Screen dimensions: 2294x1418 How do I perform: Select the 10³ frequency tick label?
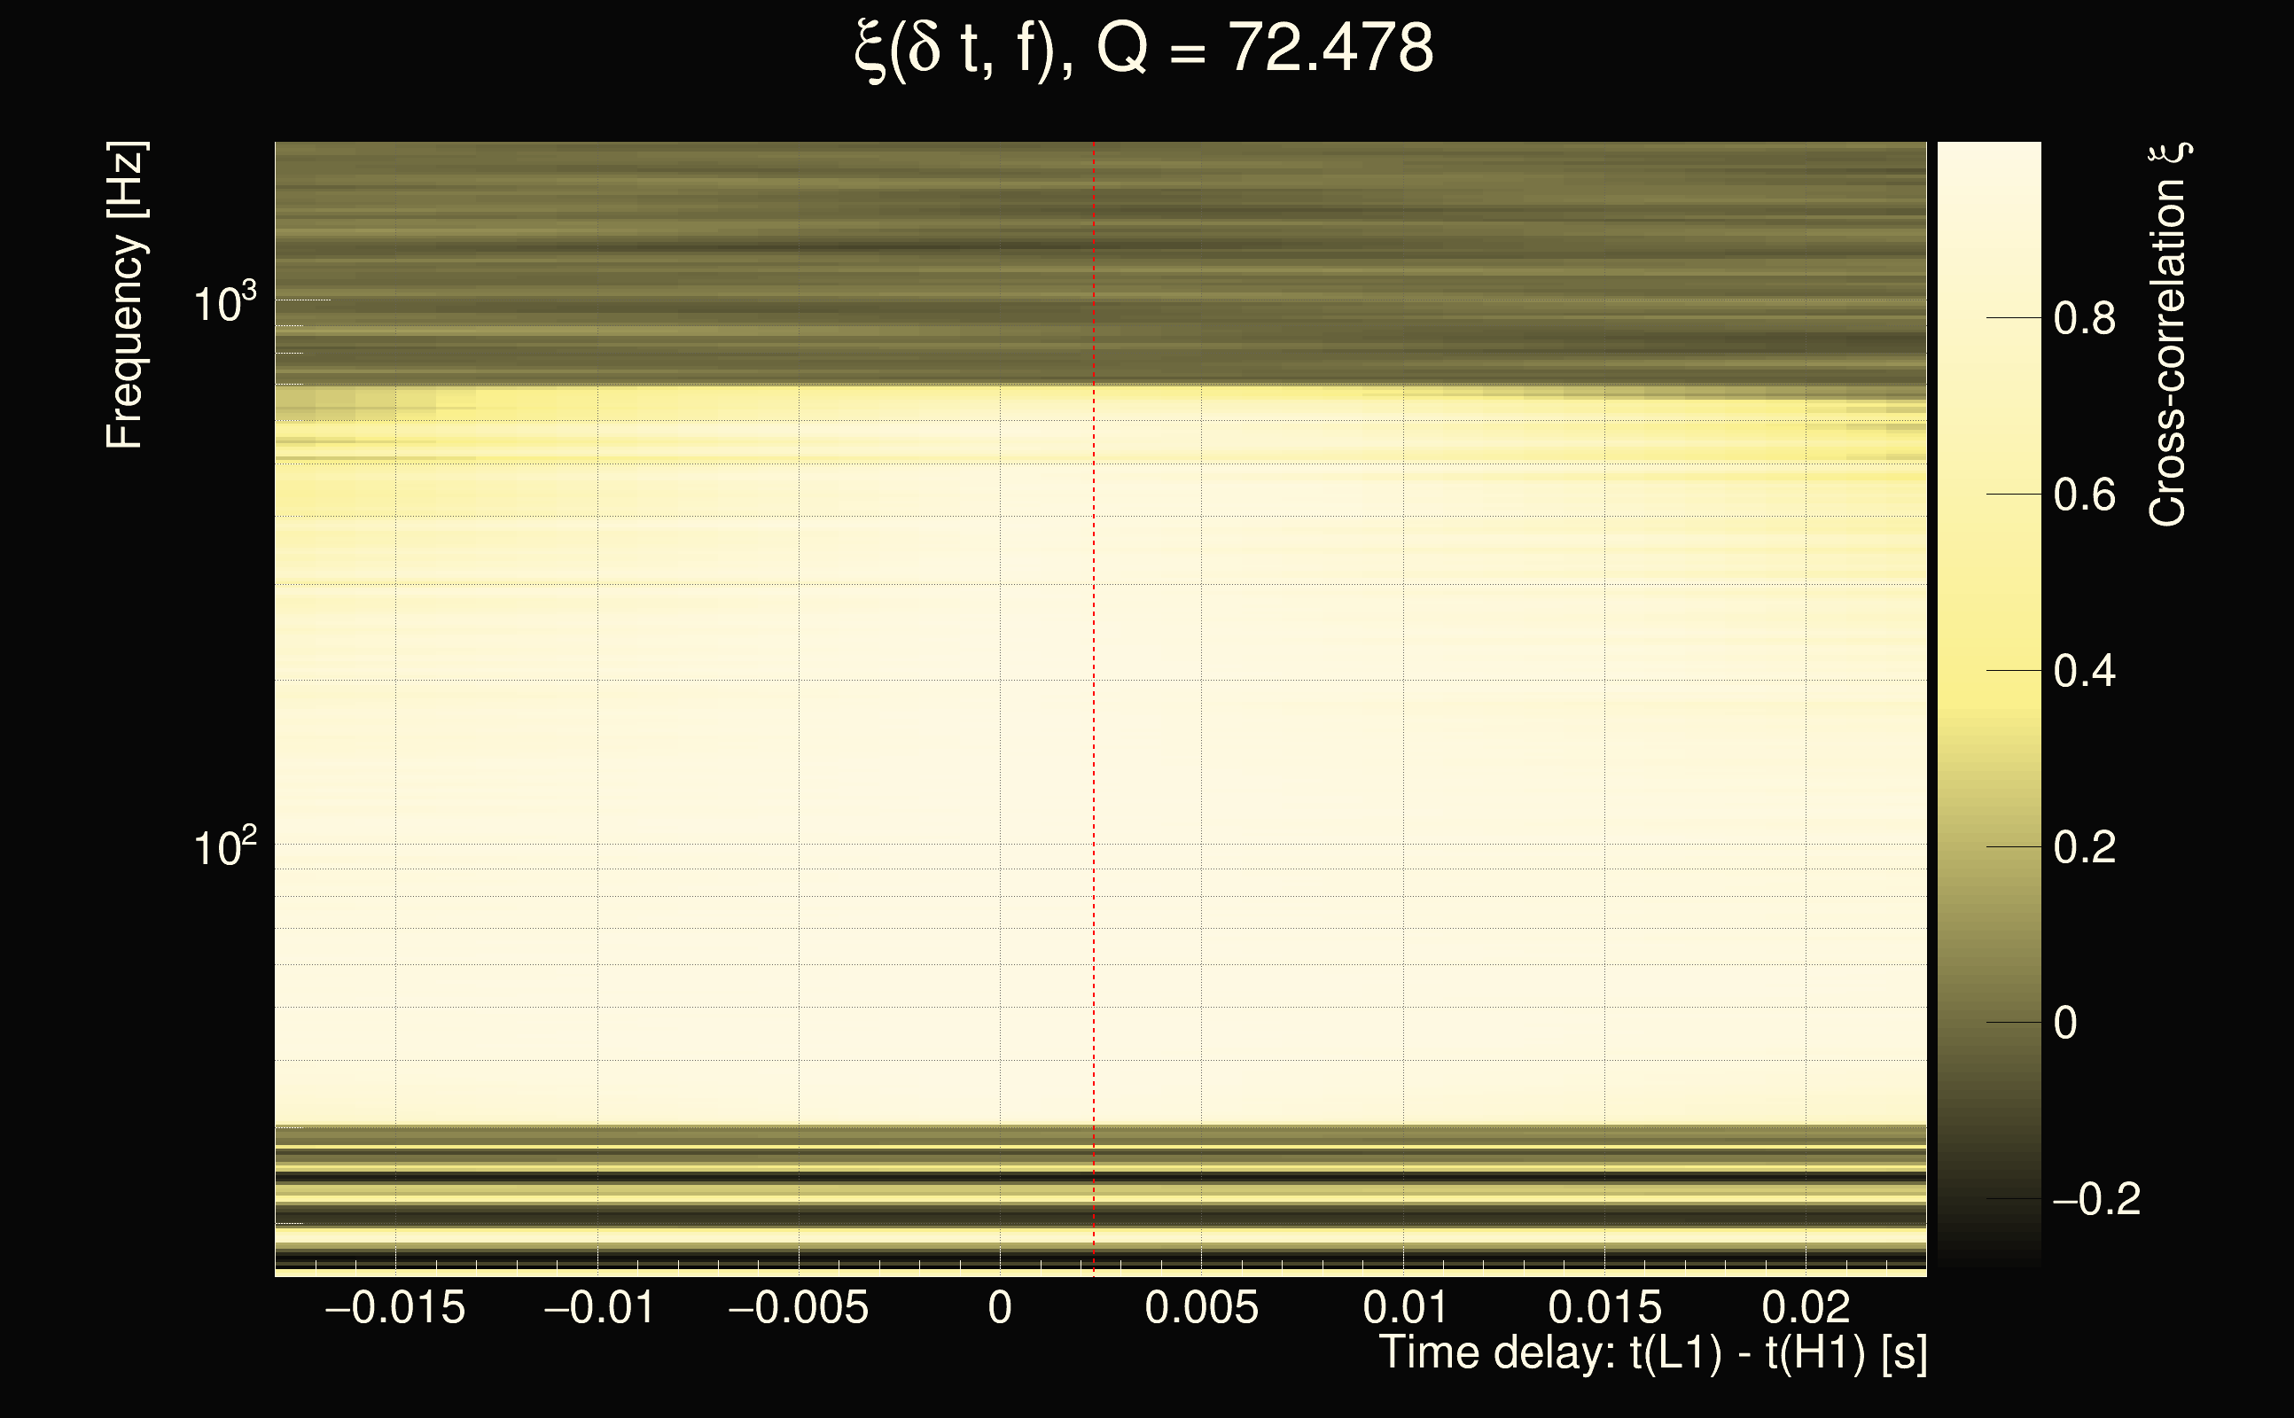coord(224,303)
